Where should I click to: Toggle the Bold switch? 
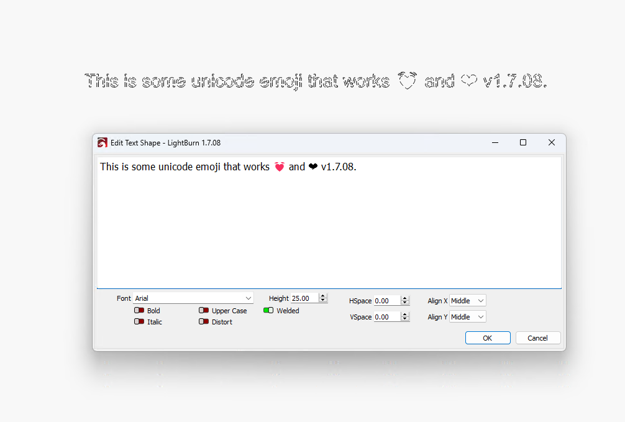[139, 310]
